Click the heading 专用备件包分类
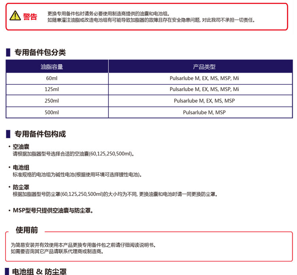Image resolution: width=297 pixels, height=275 pixels. tap(40, 52)
